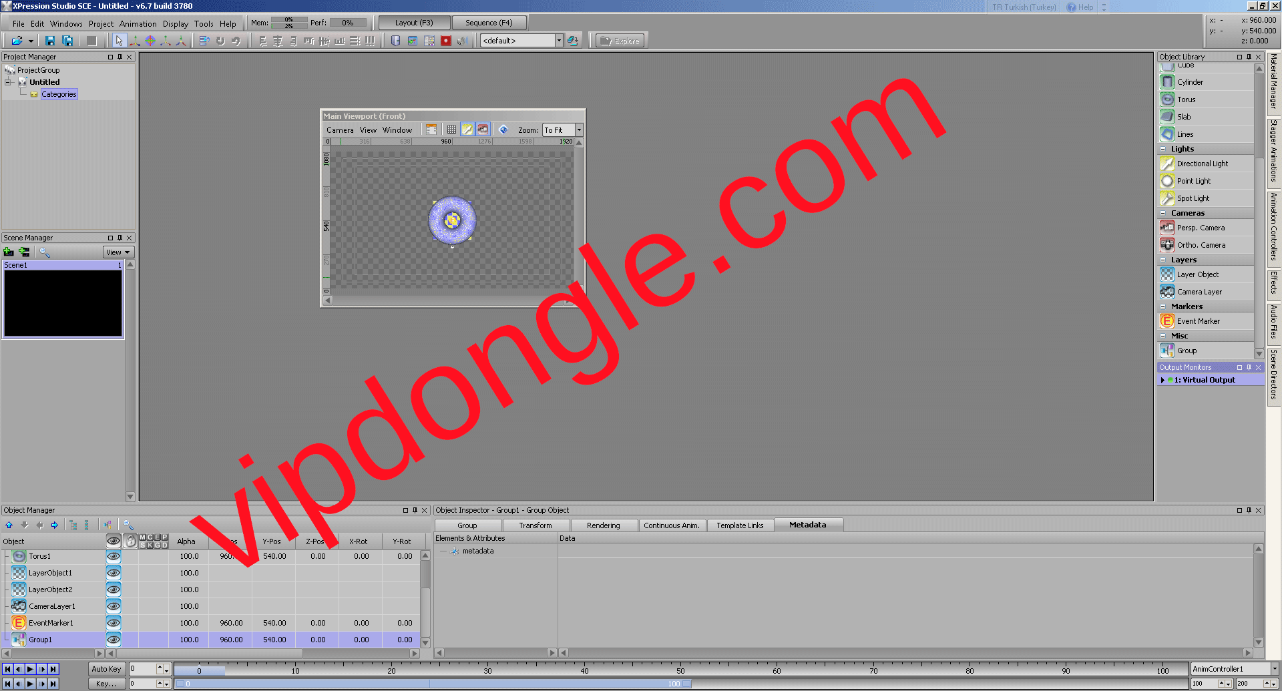Toggle visibility eye for CameraLayer1
1282x691 pixels.
point(114,606)
